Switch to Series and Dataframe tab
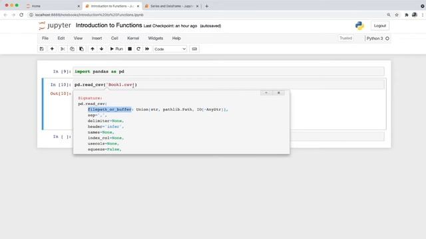Screen dimensions: 426x239 tap(172, 6)
